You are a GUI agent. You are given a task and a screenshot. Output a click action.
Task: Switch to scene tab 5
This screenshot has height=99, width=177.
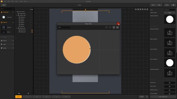pos(66,97)
